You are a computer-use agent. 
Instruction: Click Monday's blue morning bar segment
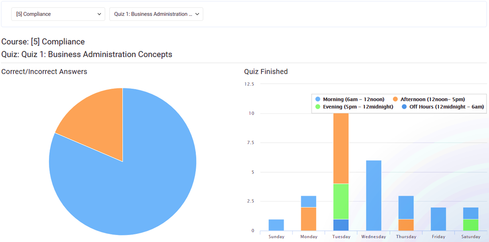pyautogui.click(x=309, y=201)
